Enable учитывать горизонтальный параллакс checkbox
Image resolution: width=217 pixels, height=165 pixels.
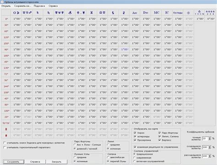[5, 147]
